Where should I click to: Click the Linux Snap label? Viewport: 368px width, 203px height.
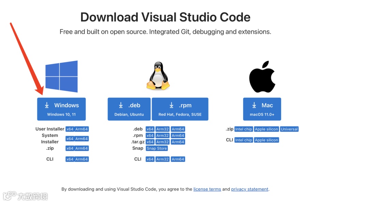138,148
